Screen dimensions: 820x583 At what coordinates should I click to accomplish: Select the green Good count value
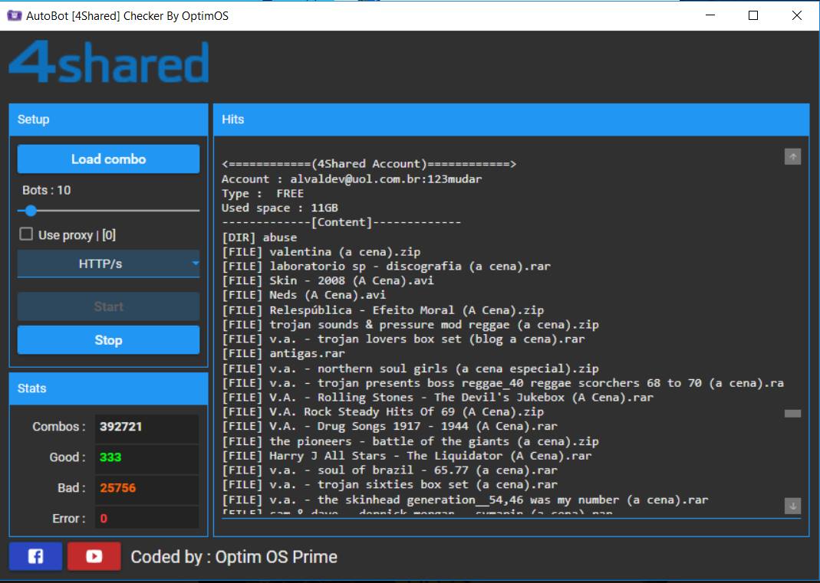pos(110,457)
